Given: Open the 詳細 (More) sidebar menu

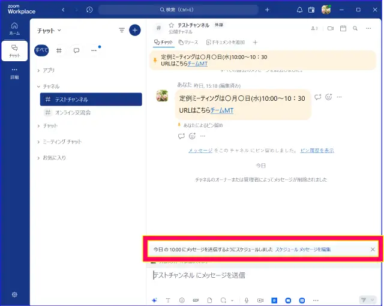Looking at the screenshot, I should [x=14, y=73].
